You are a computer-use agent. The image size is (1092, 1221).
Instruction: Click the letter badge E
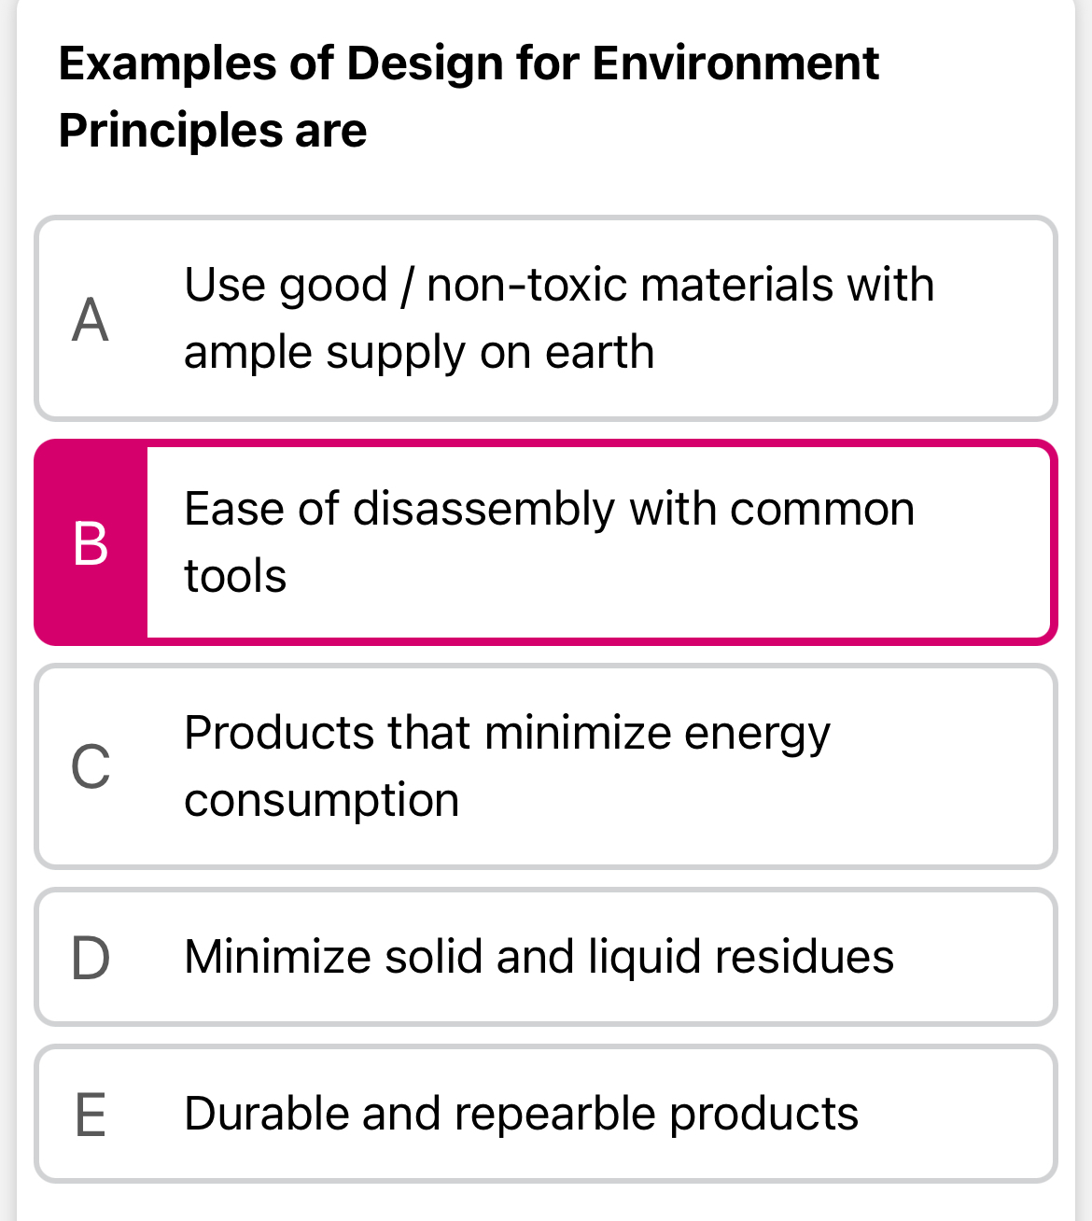91,1113
